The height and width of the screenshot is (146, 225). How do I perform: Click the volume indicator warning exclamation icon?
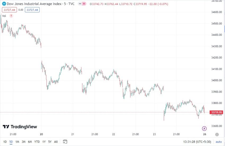(x=11, y=16)
